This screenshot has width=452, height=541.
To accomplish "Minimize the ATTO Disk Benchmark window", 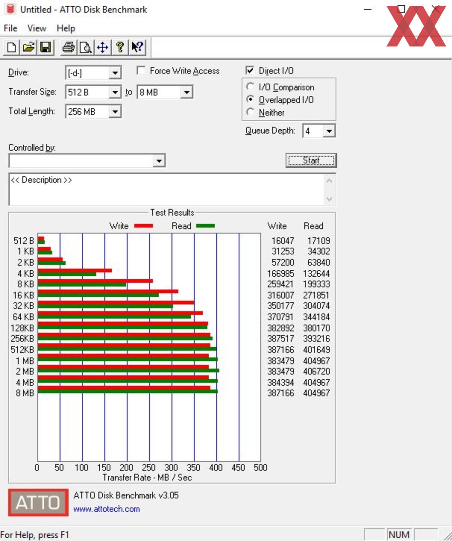I will pos(368,9).
